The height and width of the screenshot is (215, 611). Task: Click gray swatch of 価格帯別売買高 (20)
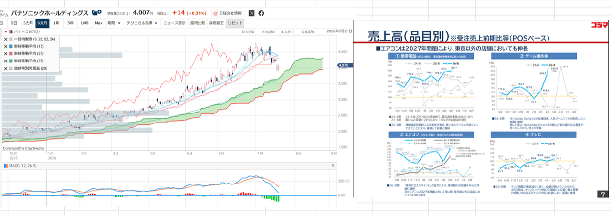tap(11, 68)
